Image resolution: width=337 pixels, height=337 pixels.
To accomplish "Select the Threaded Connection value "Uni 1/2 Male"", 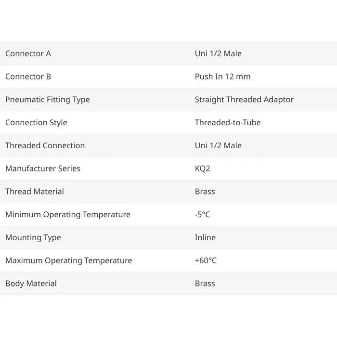I will (x=218, y=145).
